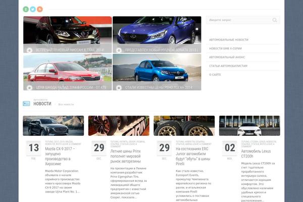Open the НОВОСТИ section heading
Screen dimensions: 303x202
(42, 104)
